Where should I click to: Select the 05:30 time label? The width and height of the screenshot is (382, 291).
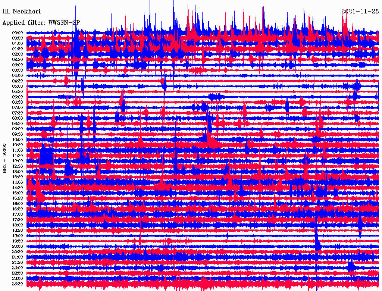18,91
